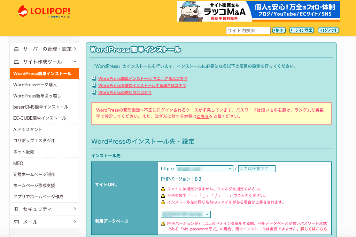356x237 pixels.
Task: Open the 詳しくはこちら link
Action: click(314, 229)
